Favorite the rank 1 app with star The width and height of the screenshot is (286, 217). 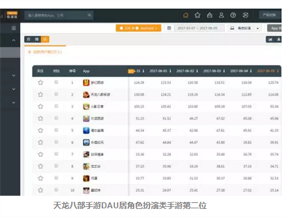(x=40, y=82)
